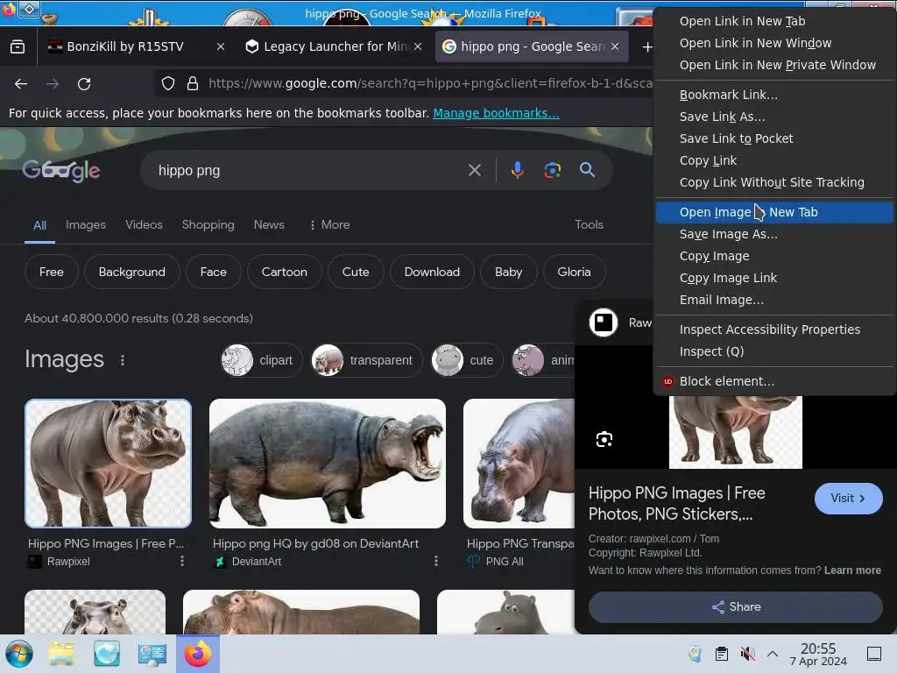Close the Legacy Launcher tab
Viewport: 897px width, 673px height.
(418, 46)
